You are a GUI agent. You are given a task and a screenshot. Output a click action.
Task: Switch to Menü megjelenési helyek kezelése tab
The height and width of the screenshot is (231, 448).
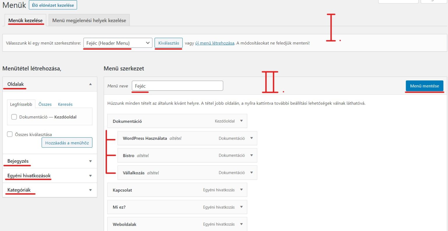(89, 20)
